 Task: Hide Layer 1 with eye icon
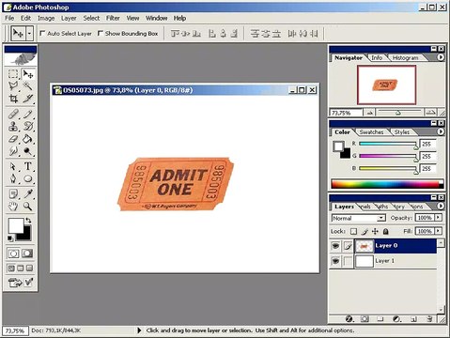(x=335, y=261)
